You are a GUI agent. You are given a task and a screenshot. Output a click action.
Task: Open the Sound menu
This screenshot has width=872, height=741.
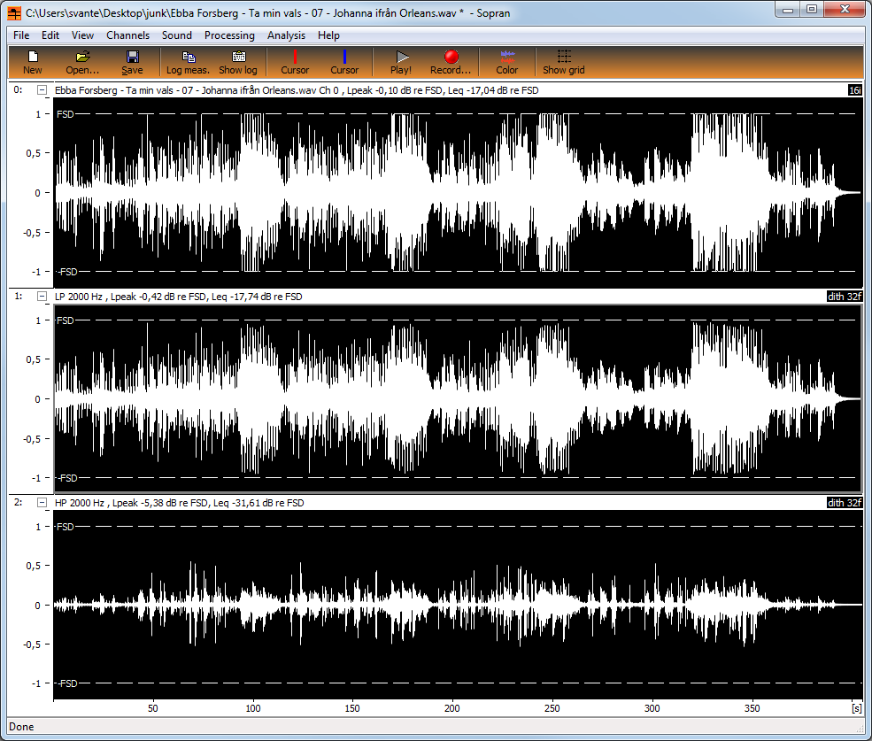coord(177,35)
